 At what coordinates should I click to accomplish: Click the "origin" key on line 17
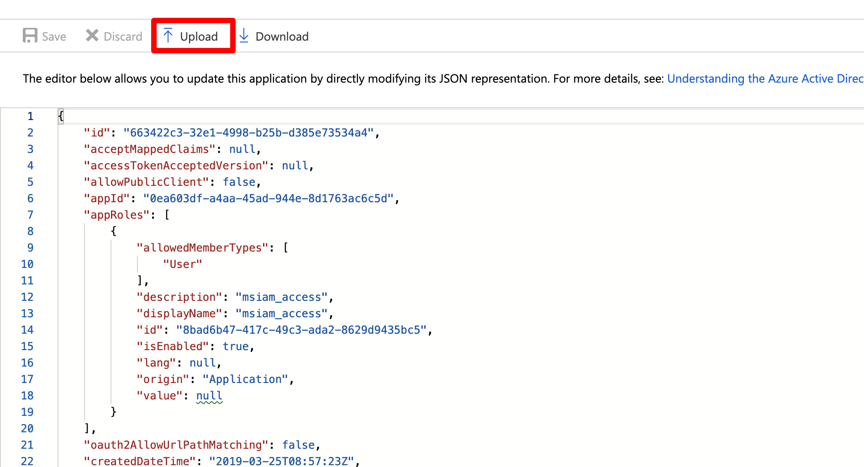click(x=163, y=379)
